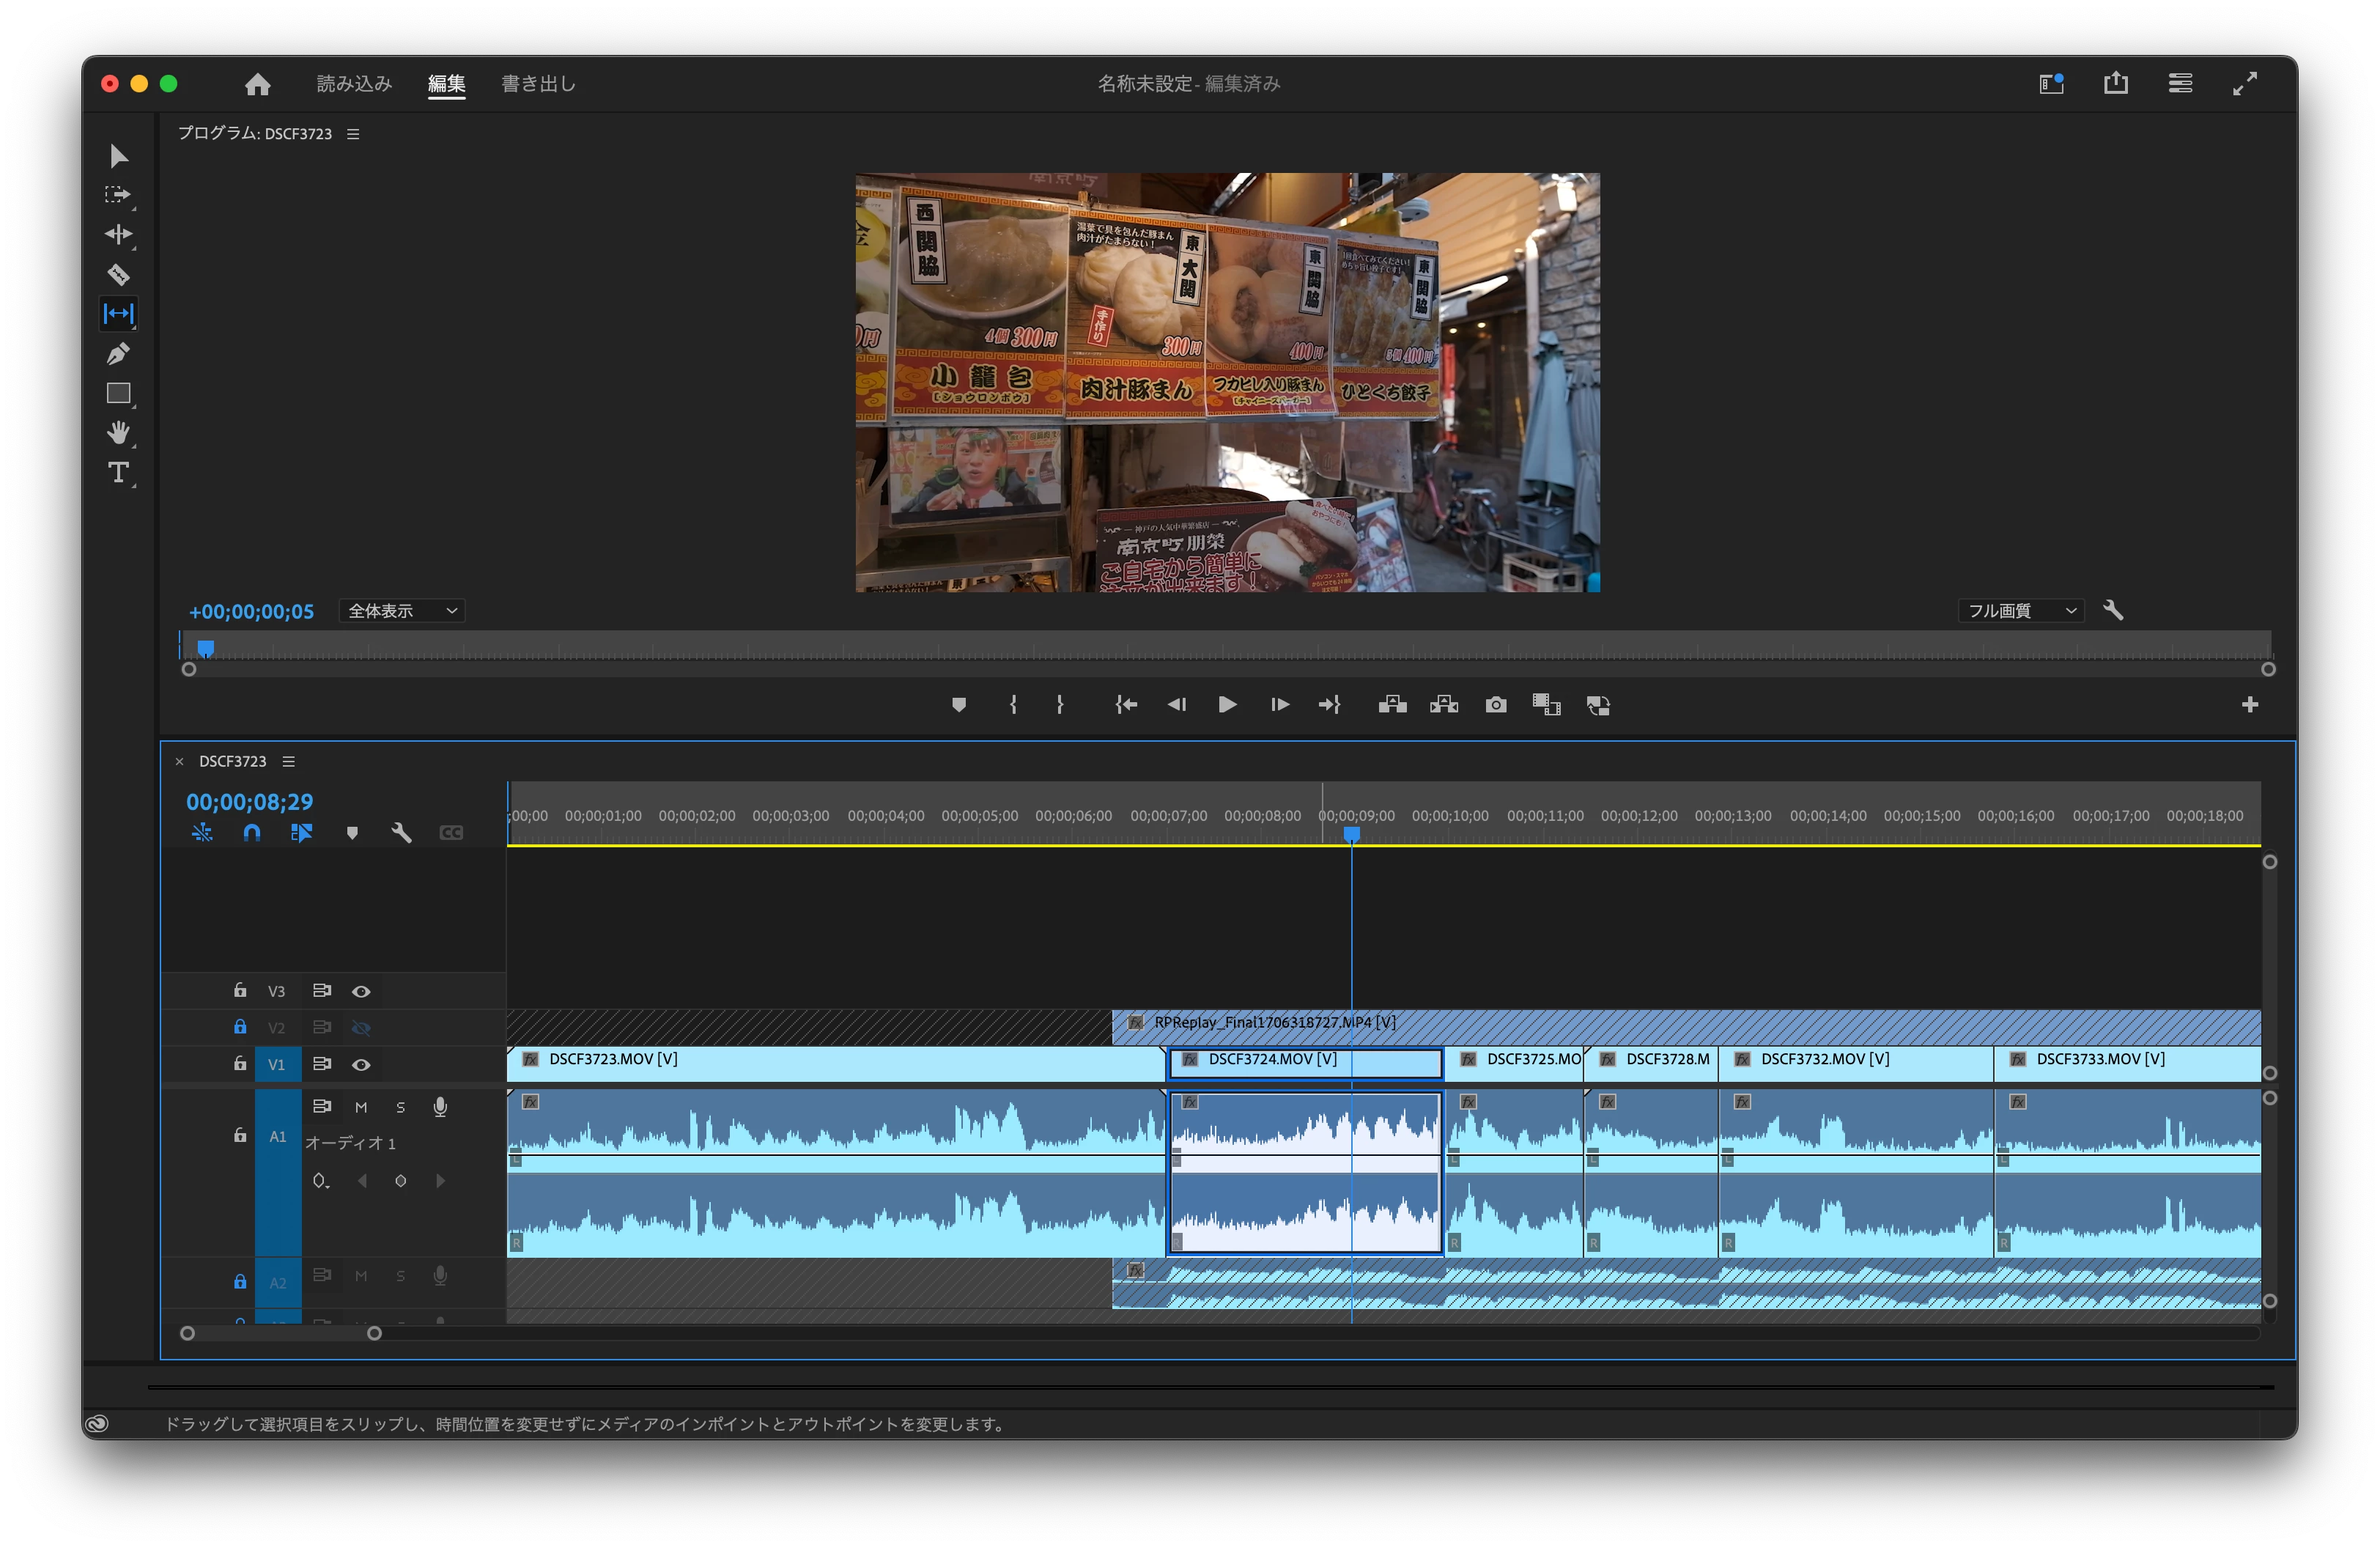Toggle the V3 track lock
Viewport: 2380px width, 1548px height.
click(x=240, y=990)
